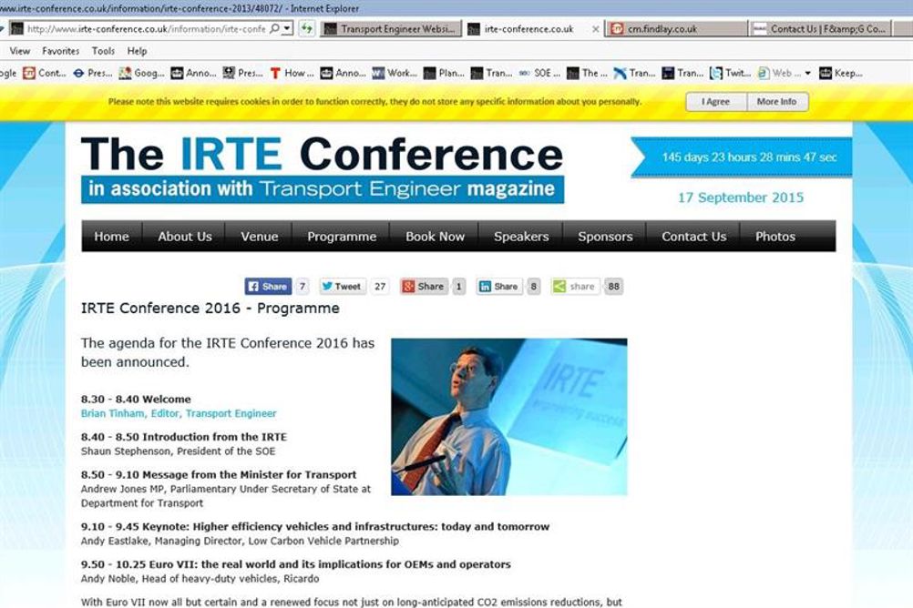Open the Sponsors page
This screenshot has height=608, width=913.
pos(605,237)
